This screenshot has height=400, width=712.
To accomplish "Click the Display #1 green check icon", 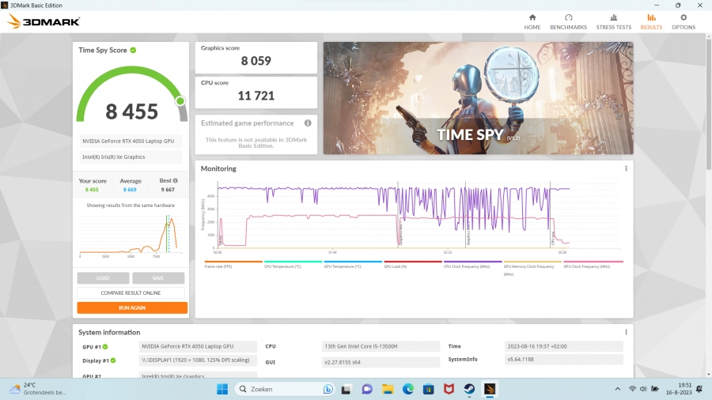I will point(113,360).
